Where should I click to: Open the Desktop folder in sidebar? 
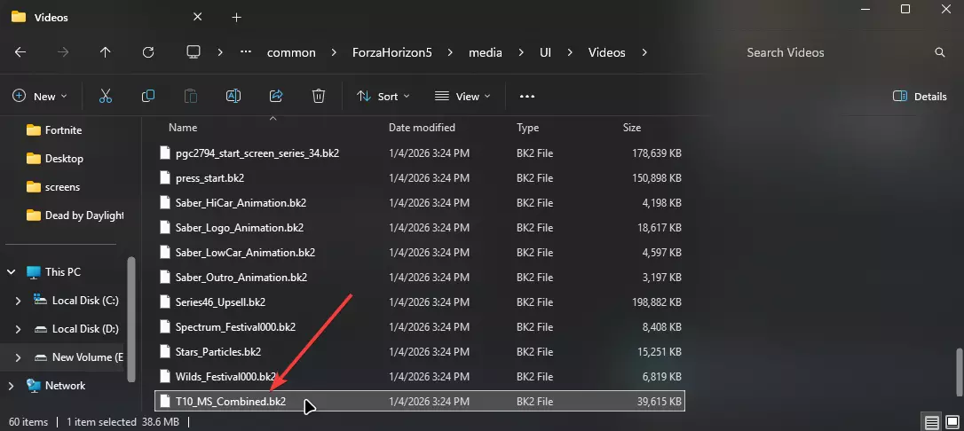pos(64,159)
